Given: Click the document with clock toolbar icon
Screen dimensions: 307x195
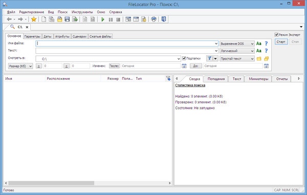Looking at the screenshot, I should (x=144, y=19).
